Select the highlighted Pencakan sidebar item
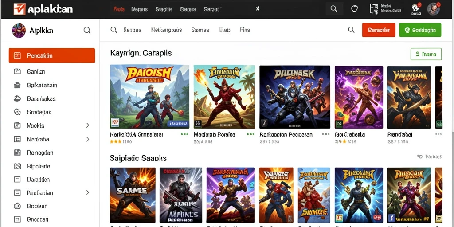This screenshot has height=227, width=454. point(52,55)
